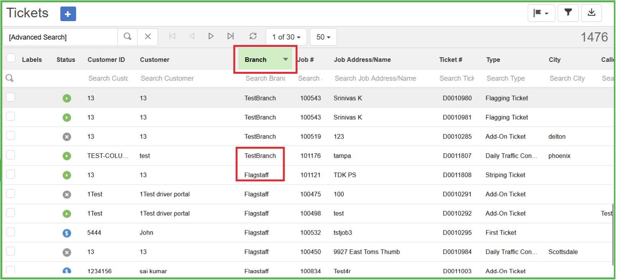The height and width of the screenshot is (280, 617).
Task: Click the Ticket # column header
Action: tap(451, 60)
